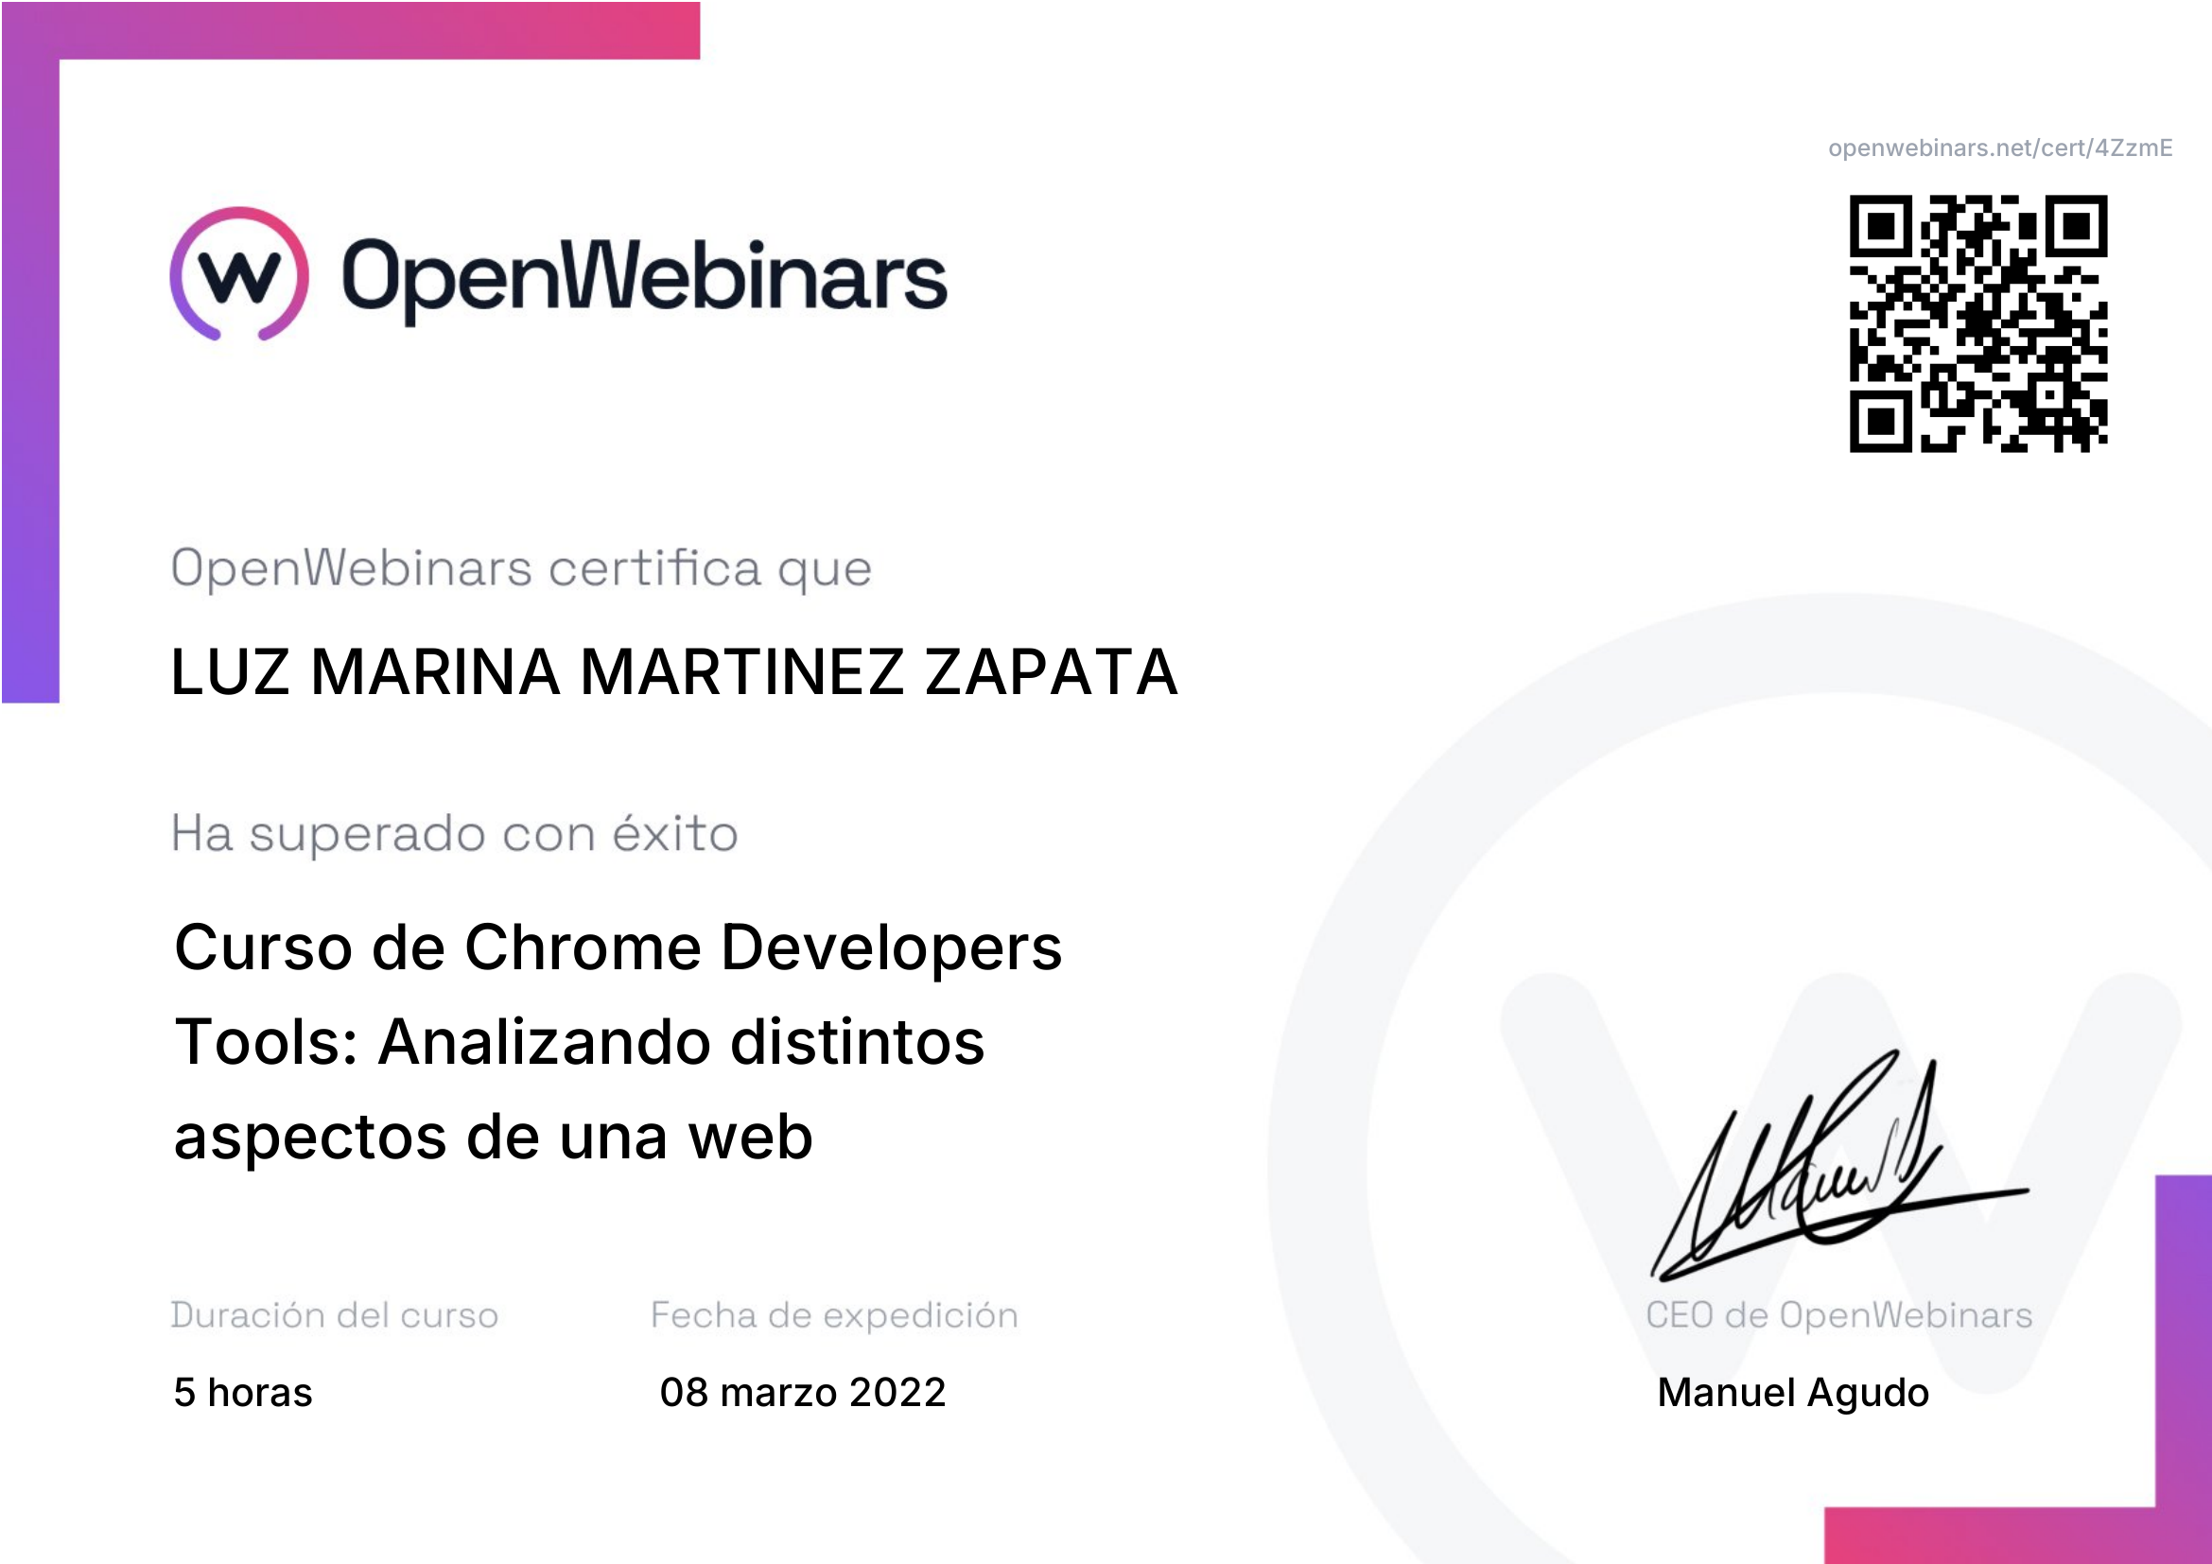Click the QR code image
Image resolution: width=2212 pixels, height=1564 pixels.
(x=1977, y=323)
